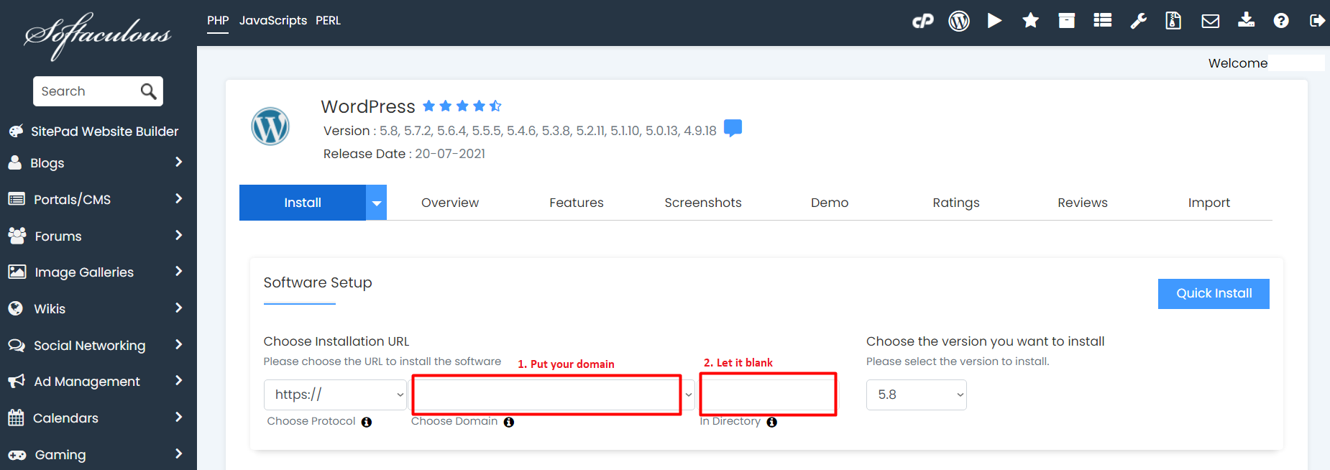Switch to the Screenshots tab
This screenshot has width=1330, height=470.
point(702,203)
